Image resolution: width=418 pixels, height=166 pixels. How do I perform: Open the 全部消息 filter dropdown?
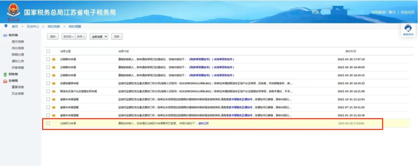pos(99,37)
